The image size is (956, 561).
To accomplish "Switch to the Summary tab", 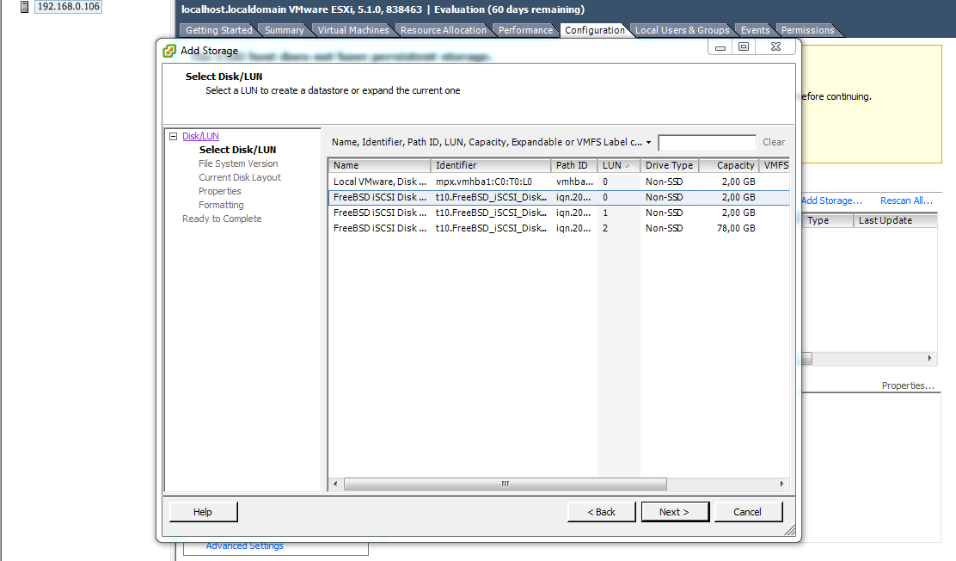I will tap(284, 30).
